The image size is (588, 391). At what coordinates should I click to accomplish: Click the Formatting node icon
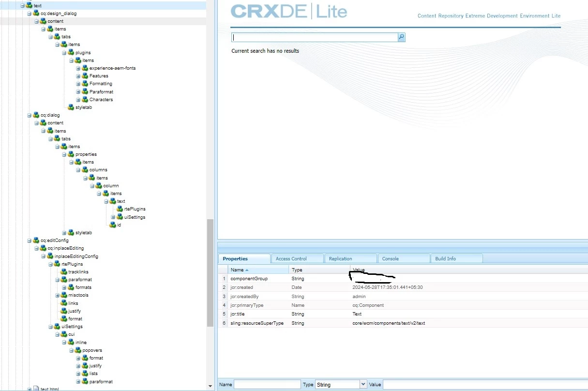point(85,84)
